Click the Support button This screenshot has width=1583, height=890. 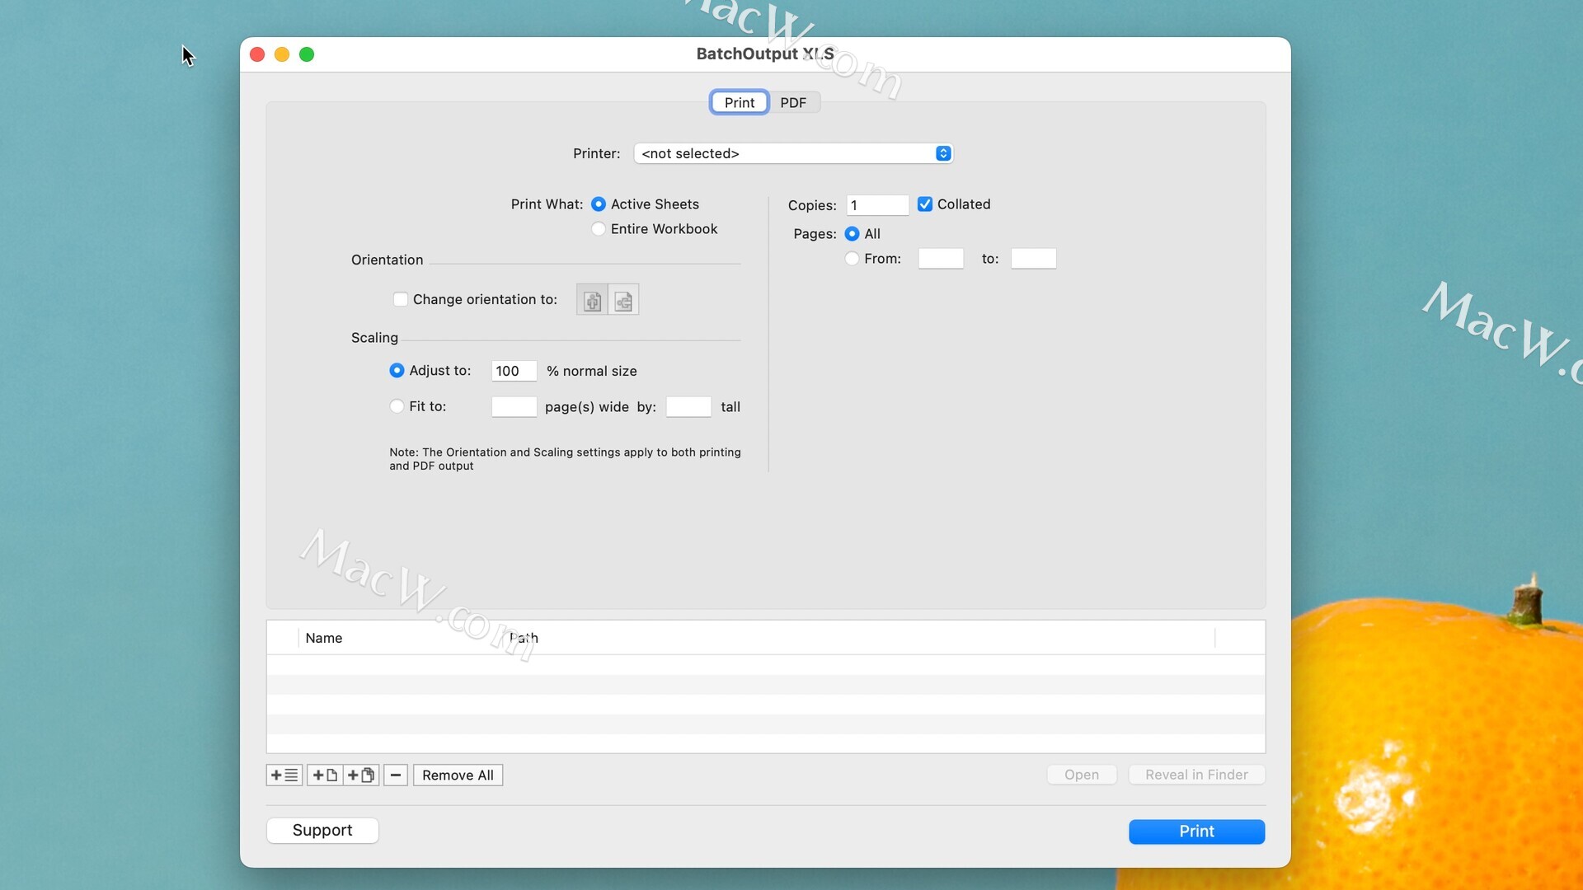322,831
